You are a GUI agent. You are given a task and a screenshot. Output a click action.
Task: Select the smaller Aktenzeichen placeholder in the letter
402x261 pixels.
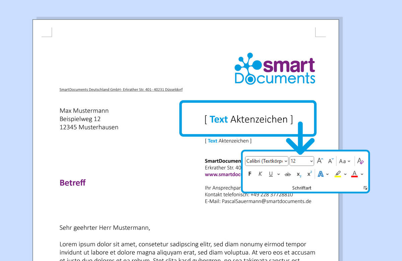(x=228, y=141)
